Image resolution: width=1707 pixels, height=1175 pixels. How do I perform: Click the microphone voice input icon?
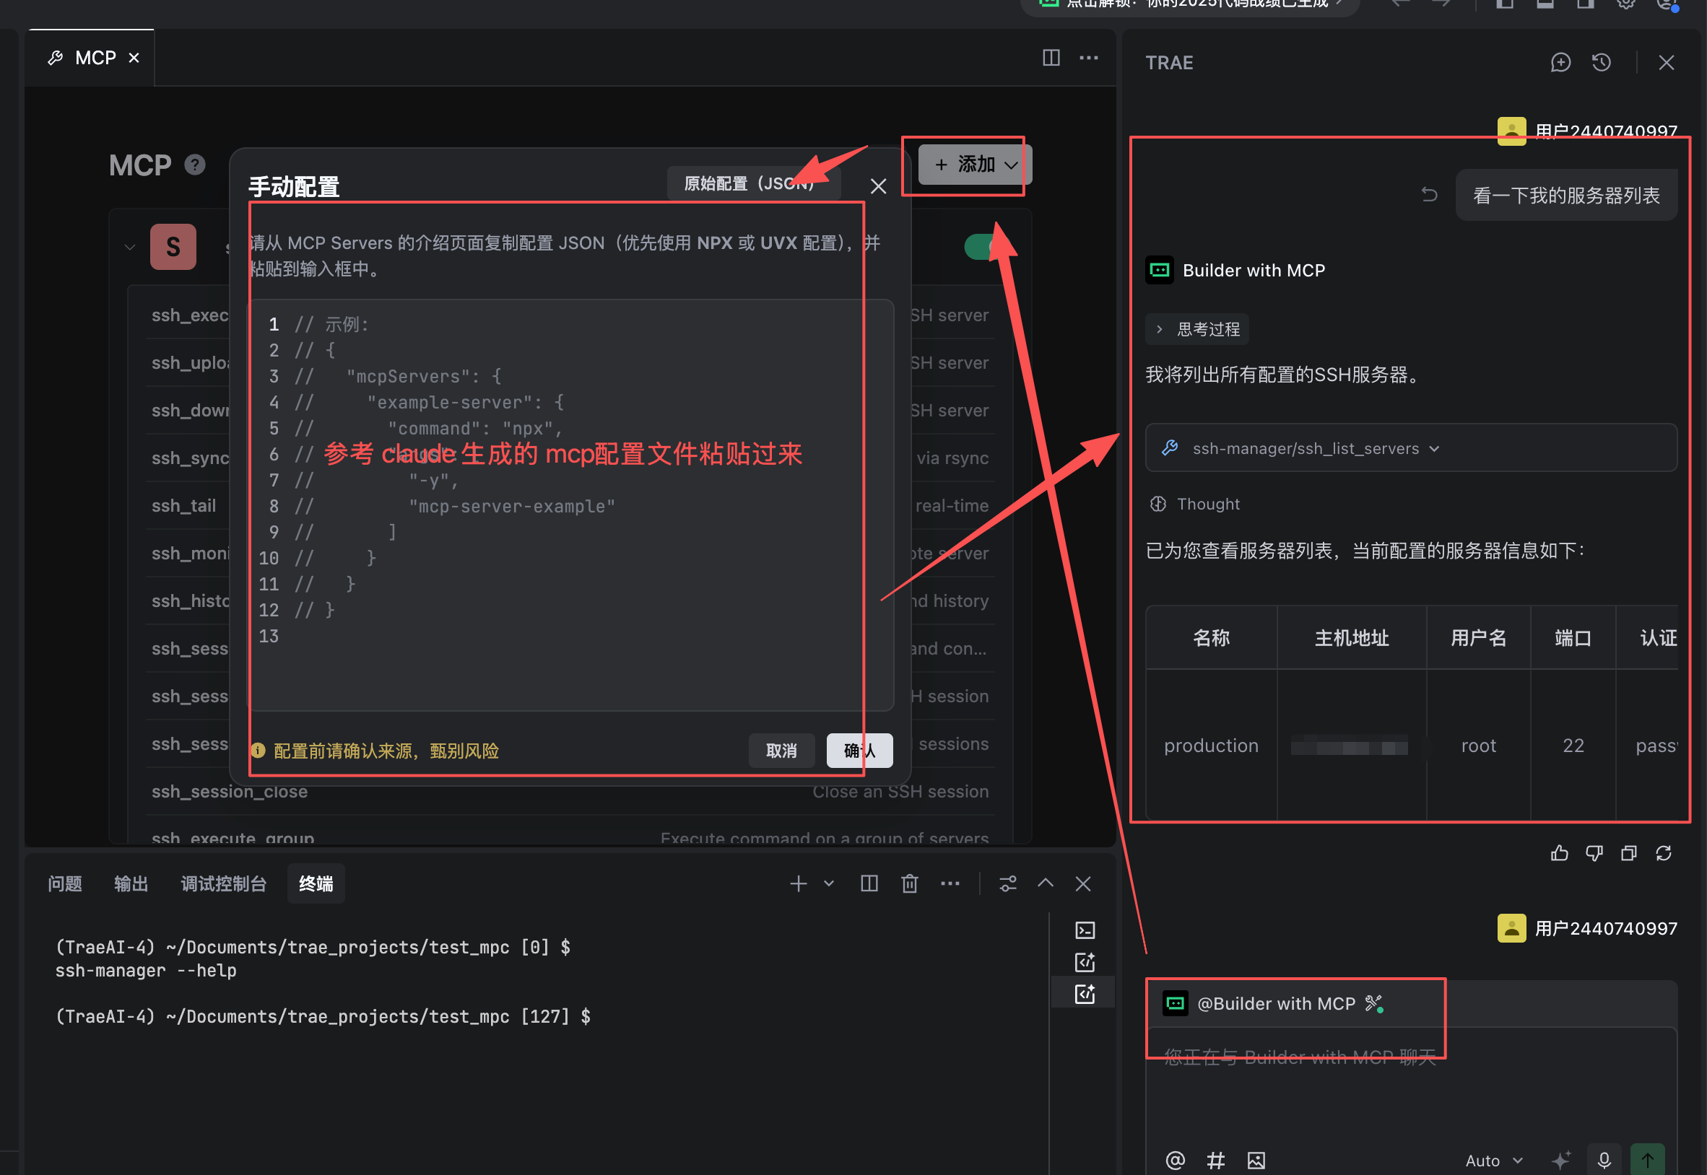[x=1604, y=1161]
